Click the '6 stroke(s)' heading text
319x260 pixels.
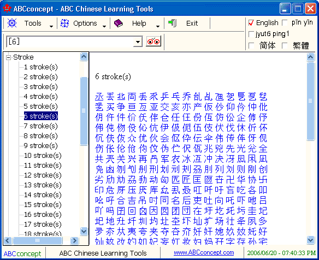pos(113,76)
